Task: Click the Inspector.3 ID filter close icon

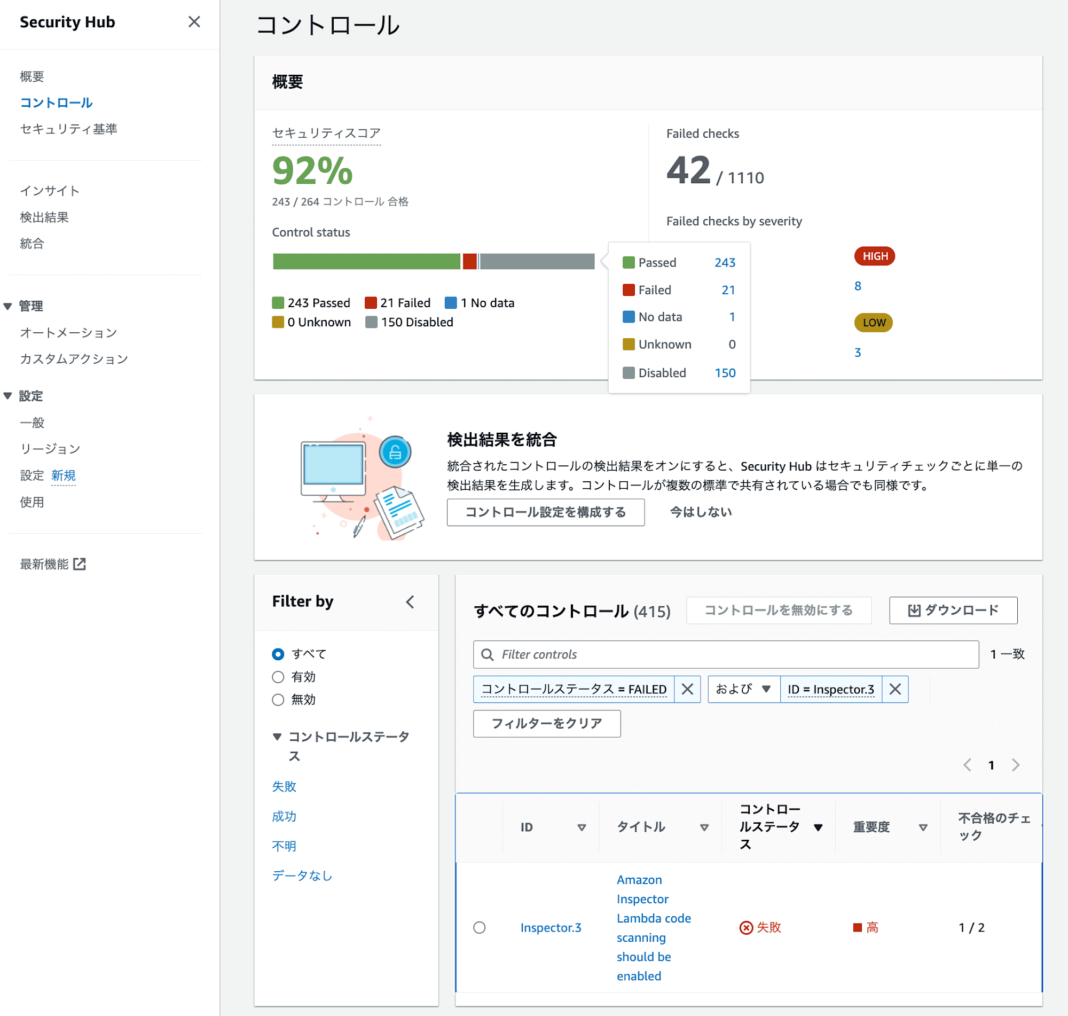Action: tap(894, 688)
